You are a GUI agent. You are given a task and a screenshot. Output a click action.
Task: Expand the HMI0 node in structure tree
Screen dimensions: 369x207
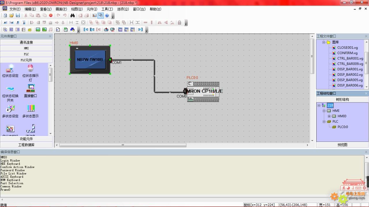coord(329,116)
